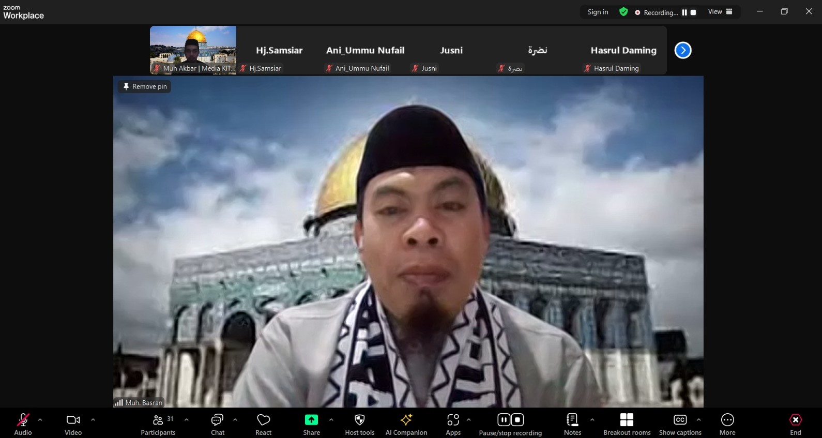Screen dimensions: 822x438
Task: Expand the share options arrow beside Share
Action: tap(331, 420)
